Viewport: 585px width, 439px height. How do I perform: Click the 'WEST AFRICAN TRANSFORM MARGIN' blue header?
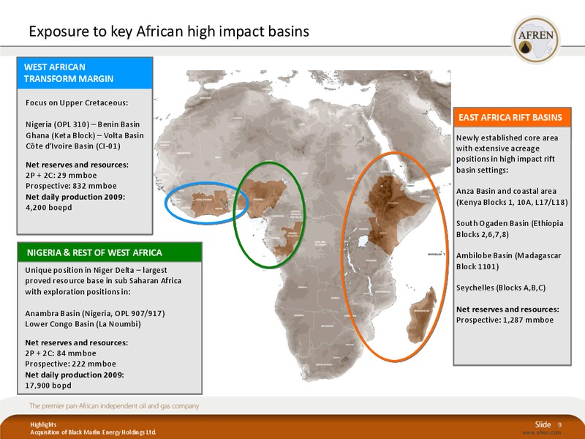85,72
